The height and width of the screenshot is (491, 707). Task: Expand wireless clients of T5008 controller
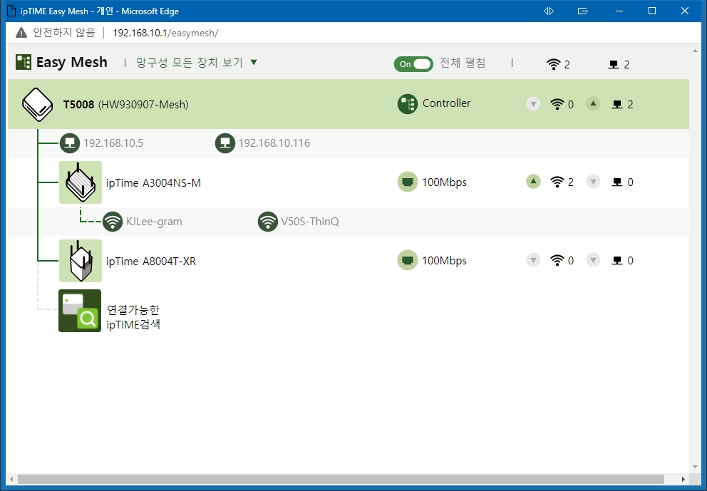coord(533,104)
